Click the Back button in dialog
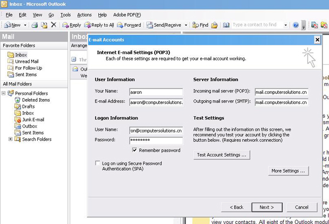 [x=236, y=208]
